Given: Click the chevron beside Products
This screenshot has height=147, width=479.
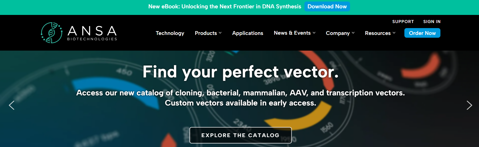Looking at the screenshot, I should tap(220, 33).
